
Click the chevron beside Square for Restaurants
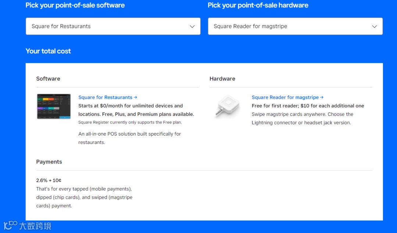192,26
